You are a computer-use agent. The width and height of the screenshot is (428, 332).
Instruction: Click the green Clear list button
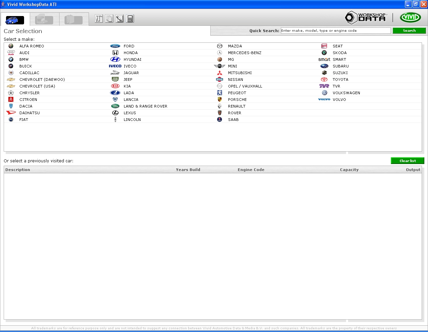(408, 161)
